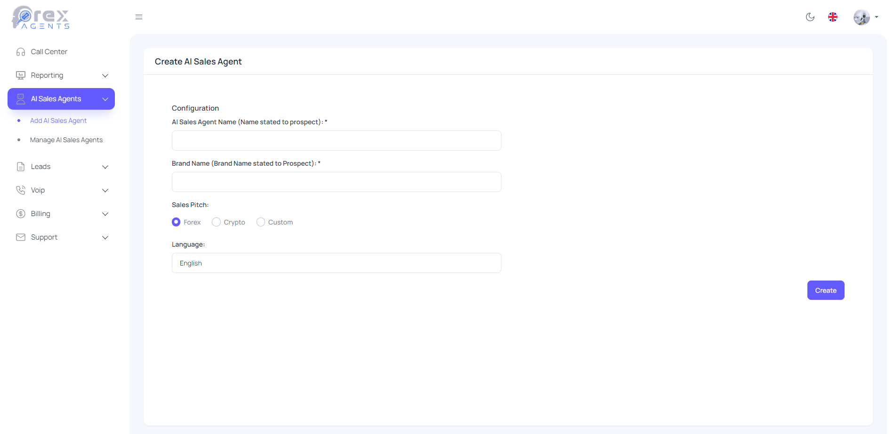The height and width of the screenshot is (434, 894).
Task: Open the language flag selector
Action: pyautogui.click(x=832, y=17)
